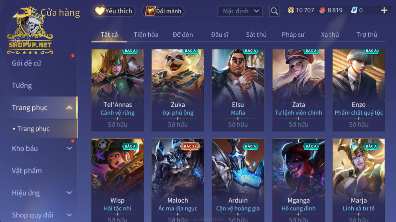Click the red ruby currency icon
This screenshot has width=396, height=222.
[x=323, y=11]
